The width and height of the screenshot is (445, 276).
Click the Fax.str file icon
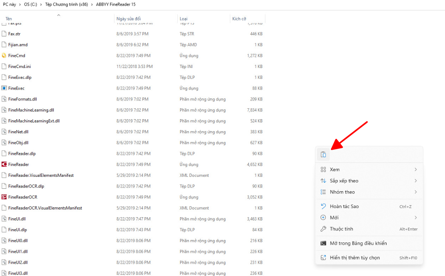pos(4,34)
